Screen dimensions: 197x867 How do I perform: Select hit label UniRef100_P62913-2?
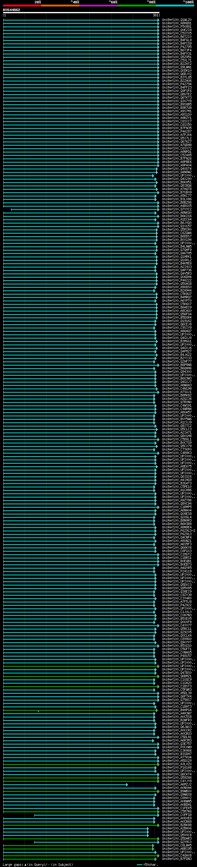click(x=179, y=531)
